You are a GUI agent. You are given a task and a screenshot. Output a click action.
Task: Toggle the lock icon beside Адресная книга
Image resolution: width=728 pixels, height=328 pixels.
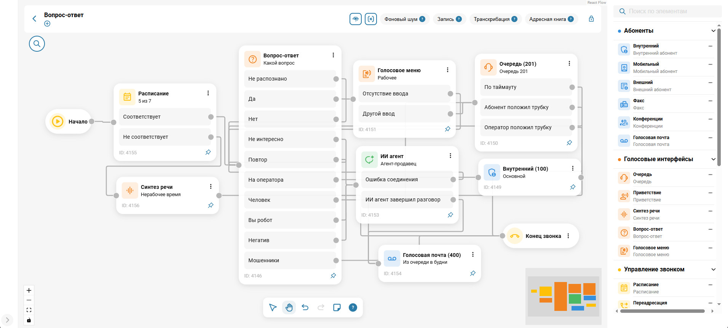point(591,19)
